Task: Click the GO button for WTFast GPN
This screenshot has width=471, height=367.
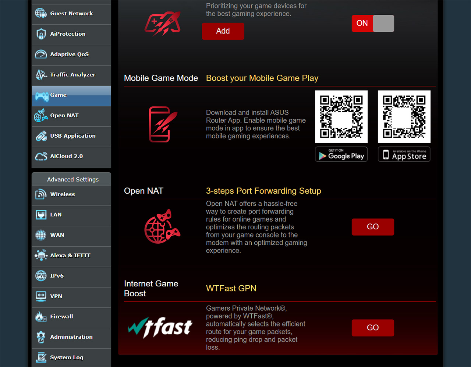Action: 373,328
